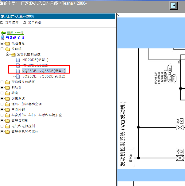This screenshot has height=186, width=185.
Task: Click the 发动机控制系统(VQ发动机) diagram title
Action: tap(123, 134)
